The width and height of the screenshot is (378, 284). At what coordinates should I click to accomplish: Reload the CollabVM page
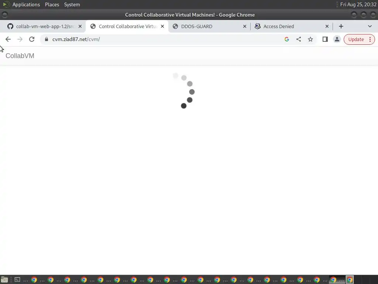point(32,39)
